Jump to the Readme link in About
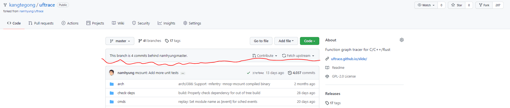 pos(338,68)
